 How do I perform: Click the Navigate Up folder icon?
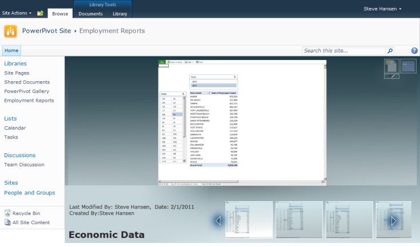[40, 13]
